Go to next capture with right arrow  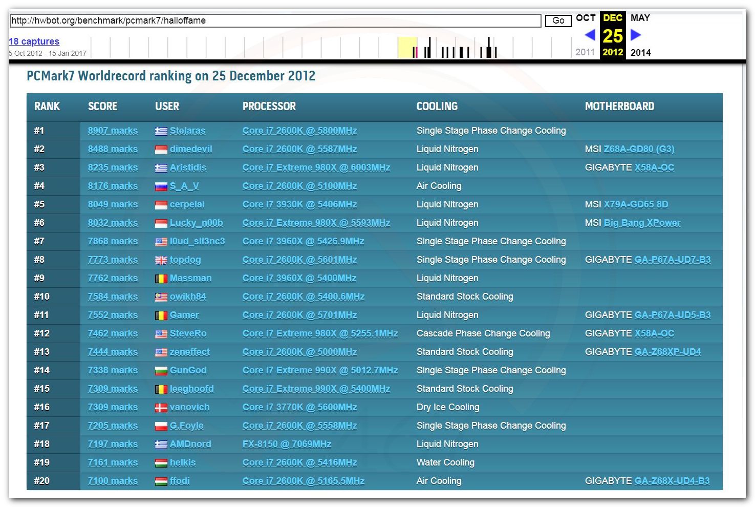tap(636, 35)
